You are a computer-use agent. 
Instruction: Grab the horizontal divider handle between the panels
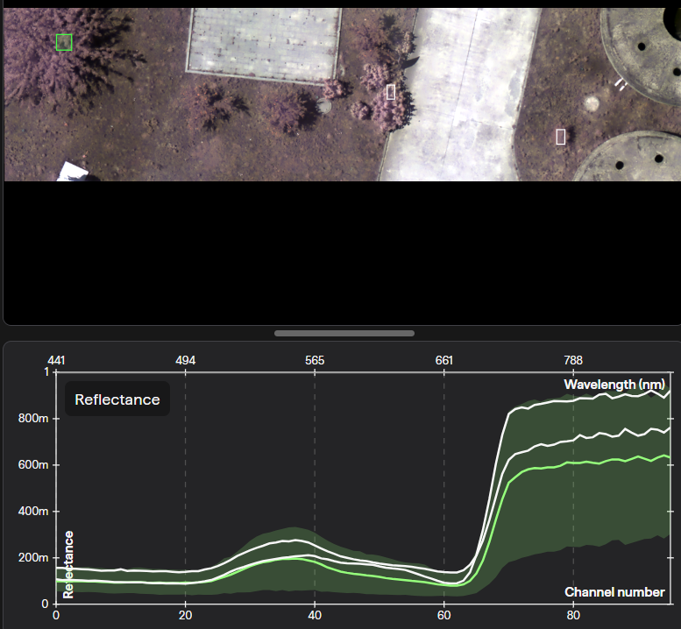pyautogui.click(x=344, y=334)
